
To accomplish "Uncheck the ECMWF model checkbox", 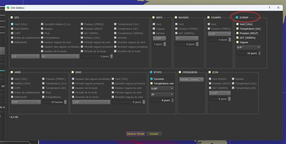I will click(x=237, y=18).
